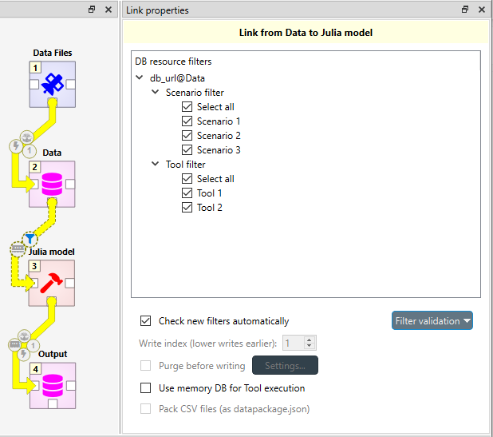Click Data Files left connector slot
493x437 pixels.
[34, 85]
